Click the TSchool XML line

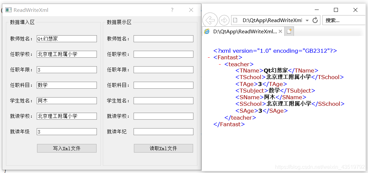(x=290, y=77)
